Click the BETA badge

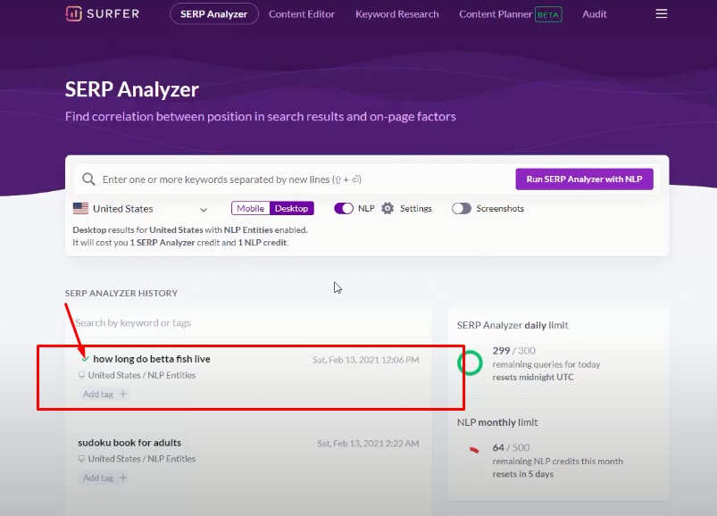[548, 14]
